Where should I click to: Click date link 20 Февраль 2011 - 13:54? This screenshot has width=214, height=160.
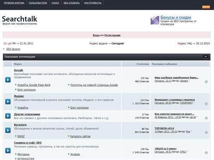point(168,117)
